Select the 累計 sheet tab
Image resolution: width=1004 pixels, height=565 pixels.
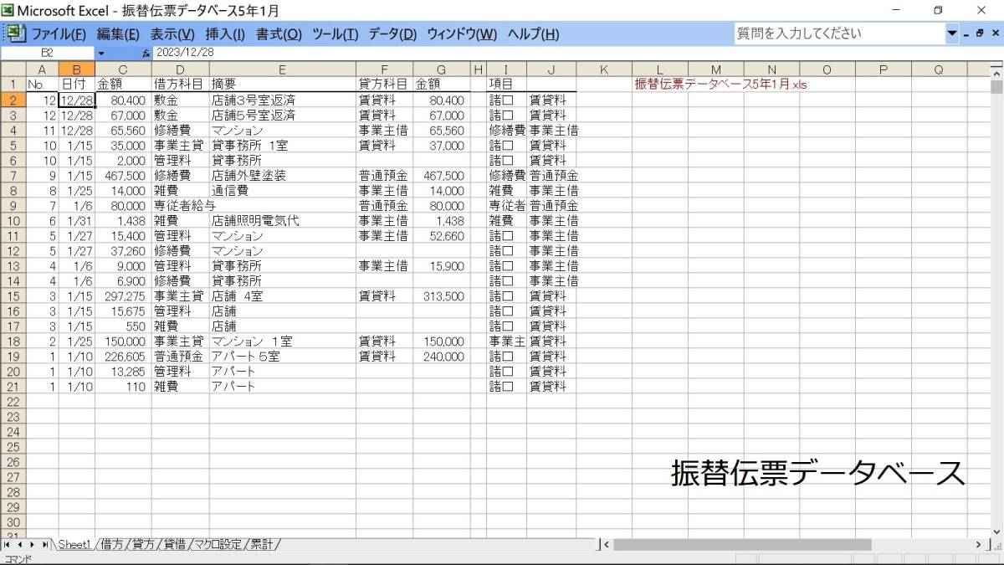[261, 544]
